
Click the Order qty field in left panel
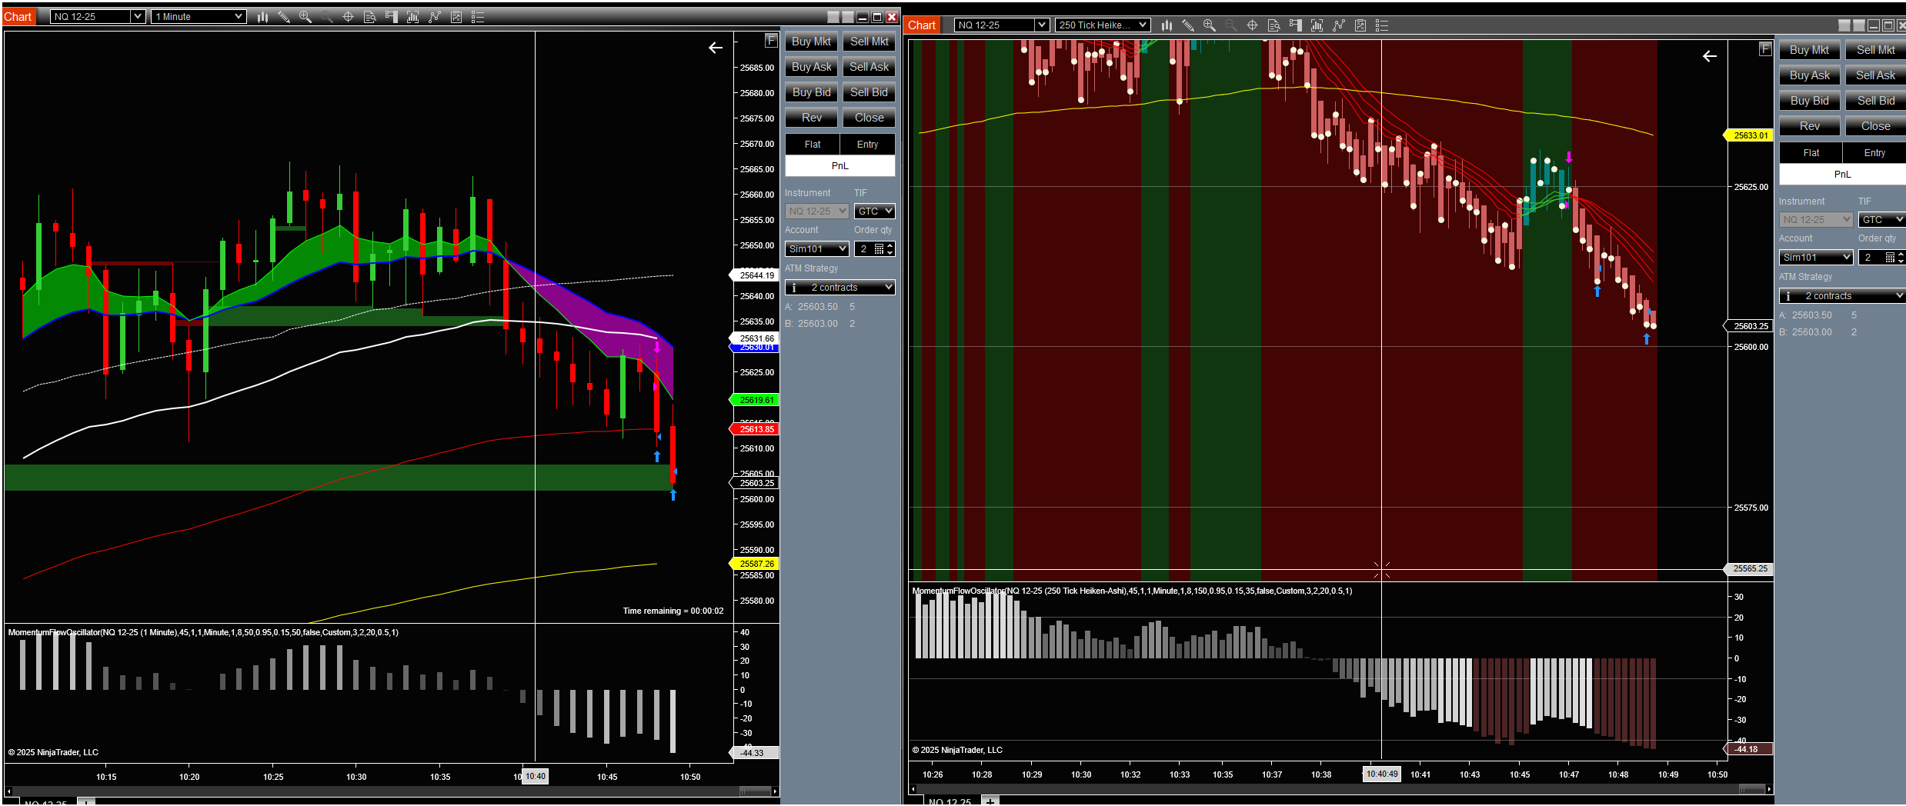pyautogui.click(x=866, y=249)
